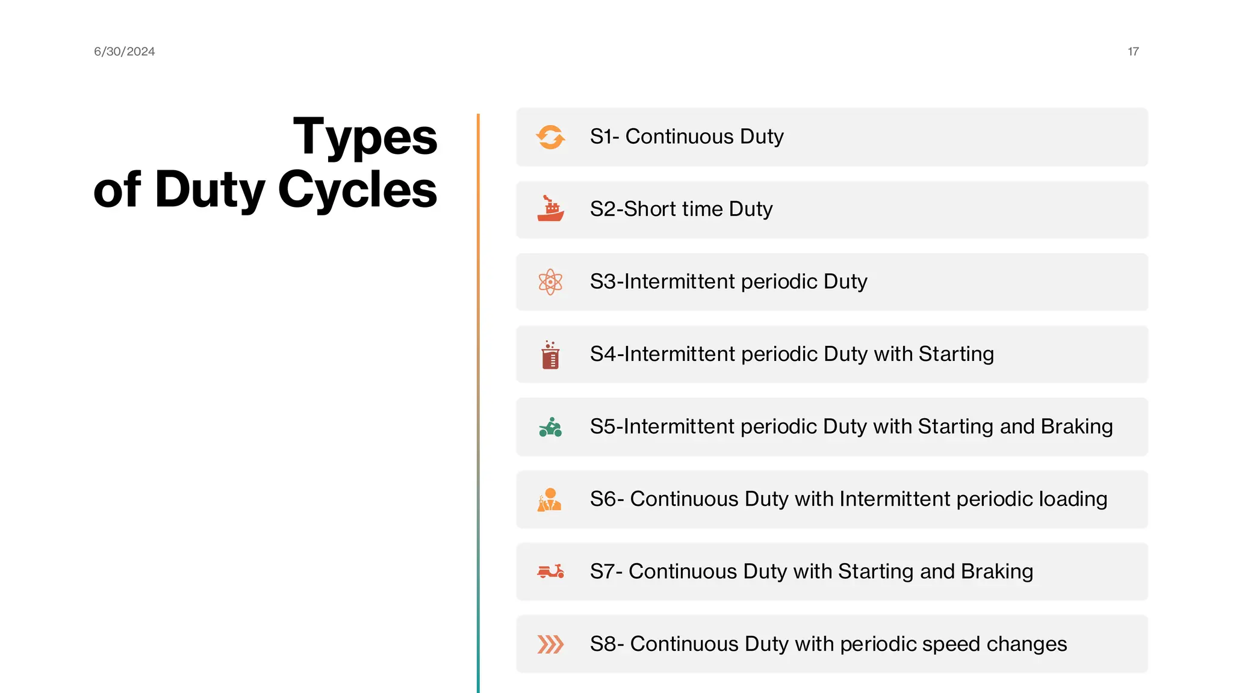The width and height of the screenshot is (1233, 693).
Task: Click the slide number 17
Action: [1133, 52]
